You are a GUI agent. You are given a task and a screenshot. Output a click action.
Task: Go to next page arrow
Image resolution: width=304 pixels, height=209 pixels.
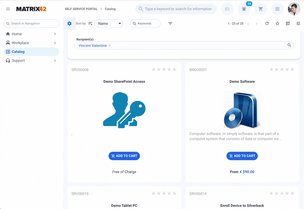(x=256, y=24)
